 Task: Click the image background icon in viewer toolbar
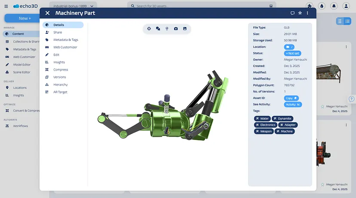point(185,29)
